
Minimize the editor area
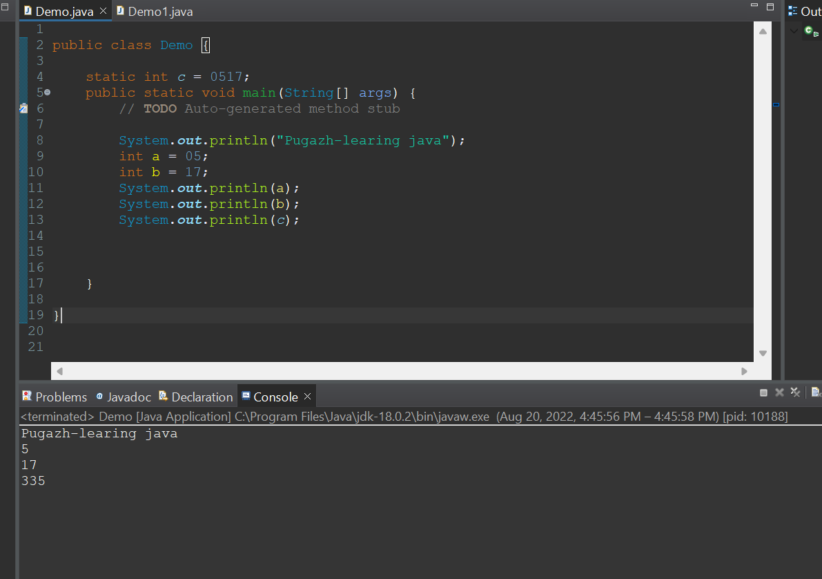click(754, 6)
